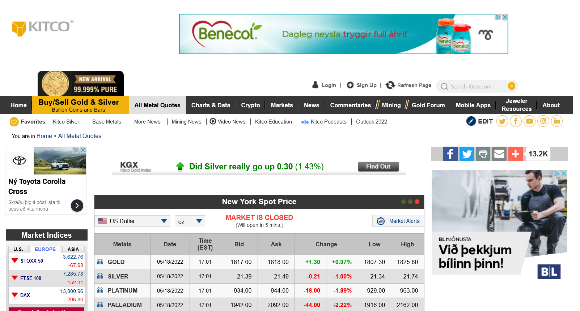Screen dimensions: 580x311
Task: Click the red dot in Spot Price header
Action: [417, 202]
